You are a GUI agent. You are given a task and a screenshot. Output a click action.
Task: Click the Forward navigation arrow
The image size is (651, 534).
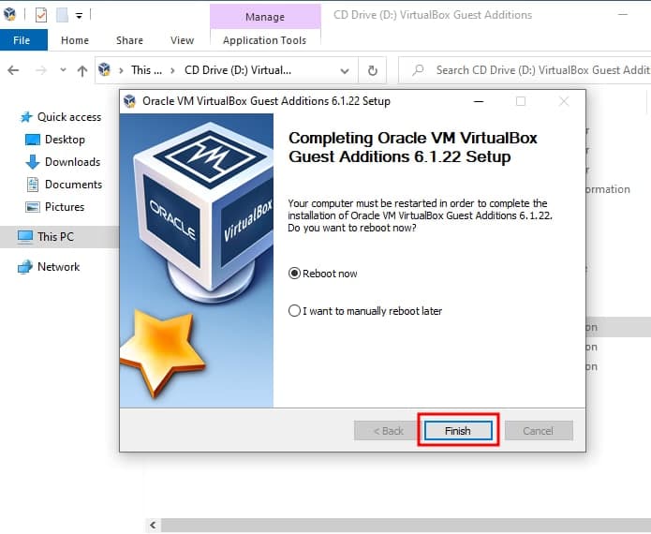(x=40, y=70)
